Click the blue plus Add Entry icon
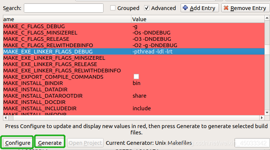270x150 pixels. pos(185,8)
